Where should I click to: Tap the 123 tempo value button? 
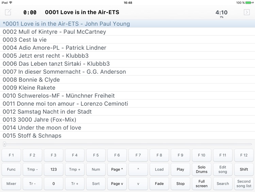[53, 169]
